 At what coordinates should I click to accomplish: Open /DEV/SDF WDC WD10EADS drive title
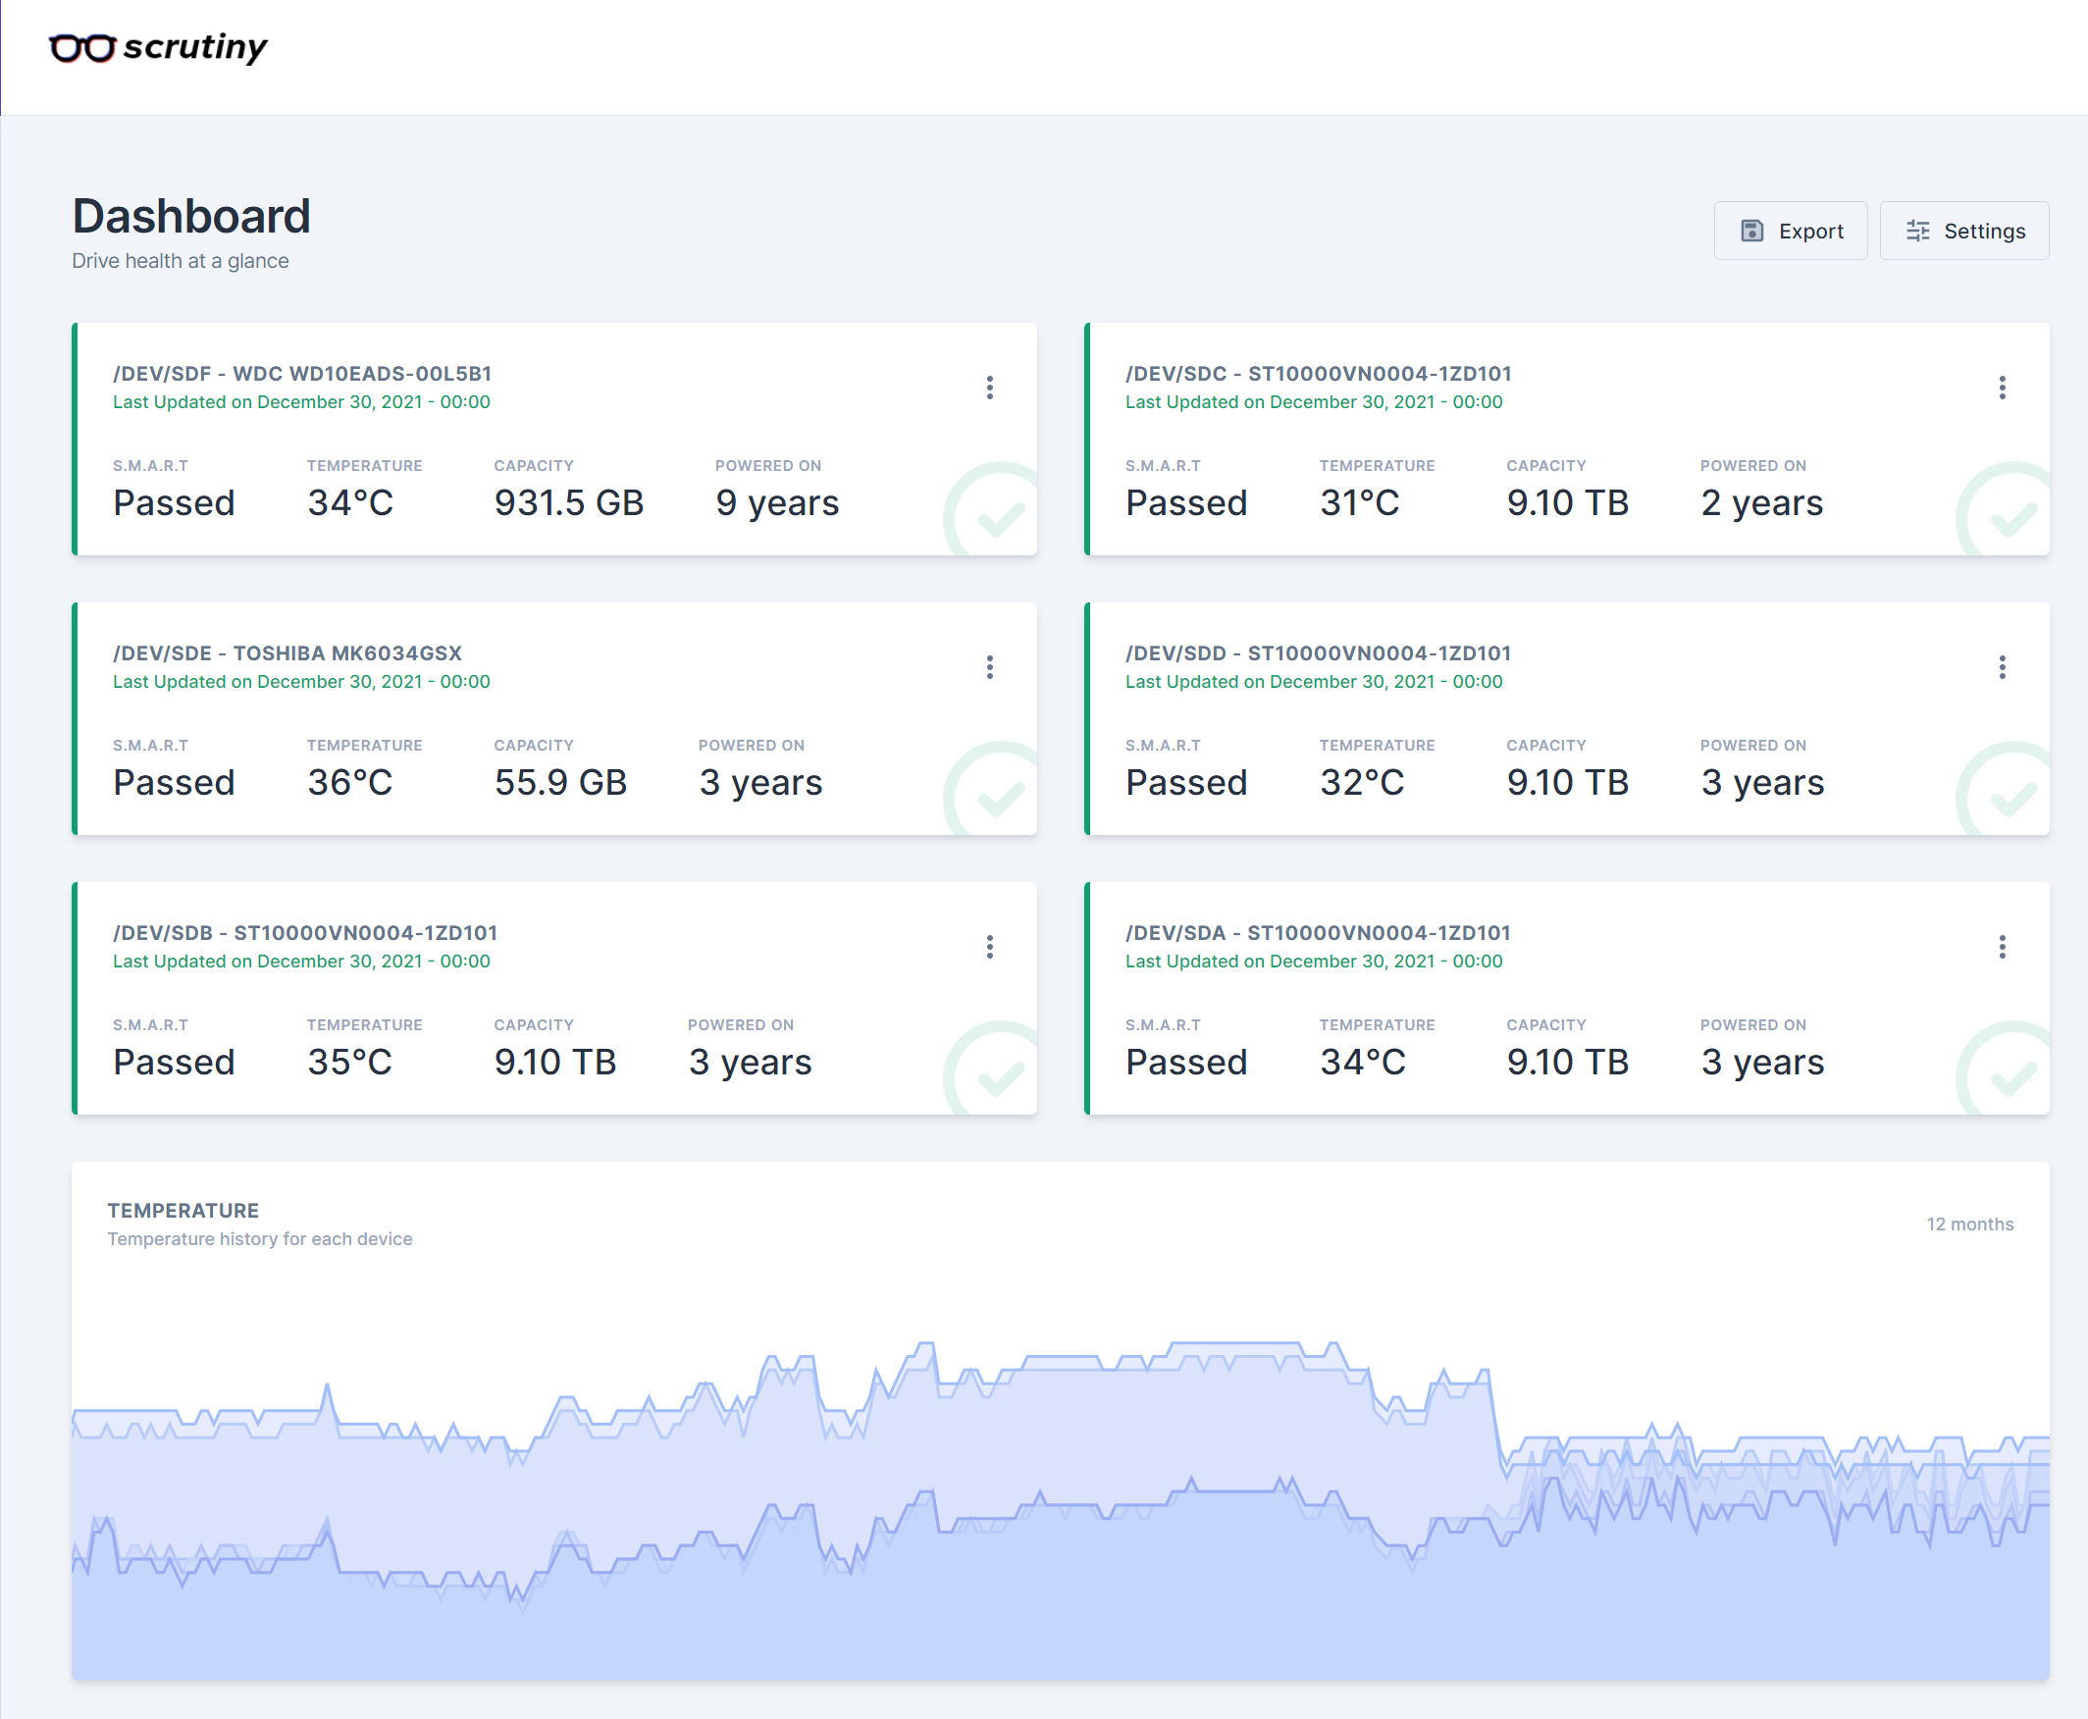tap(302, 373)
